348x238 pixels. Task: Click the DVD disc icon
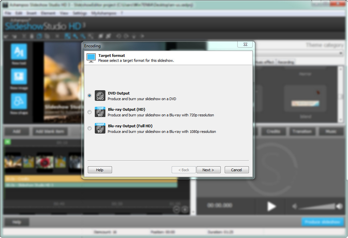[x=100, y=96]
